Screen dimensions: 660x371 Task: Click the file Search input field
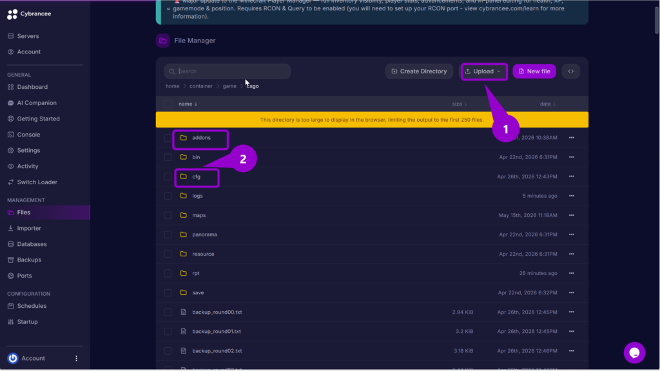(228, 71)
